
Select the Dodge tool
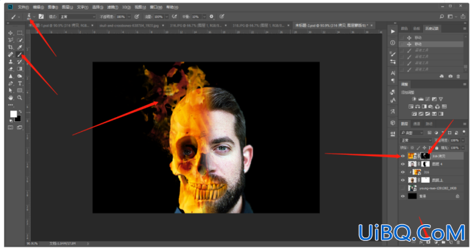[x=20, y=76]
